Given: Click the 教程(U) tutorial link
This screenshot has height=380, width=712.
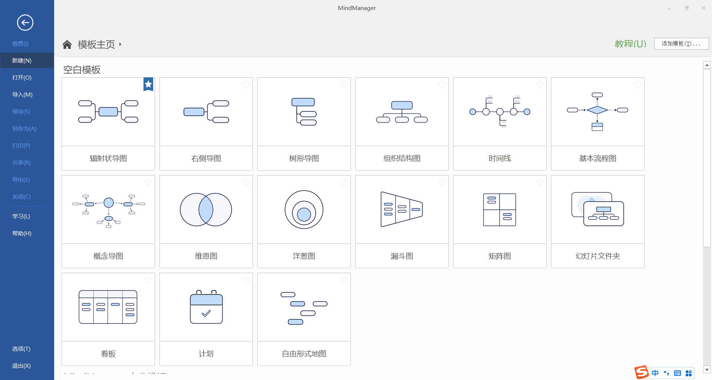Looking at the screenshot, I should tap(630, 44).
